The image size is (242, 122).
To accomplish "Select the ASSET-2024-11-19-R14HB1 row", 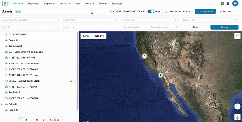I will click(x=38, y=58).
